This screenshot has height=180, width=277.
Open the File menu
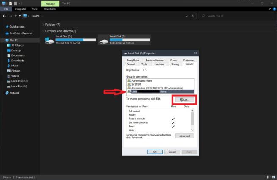point(6,9)
